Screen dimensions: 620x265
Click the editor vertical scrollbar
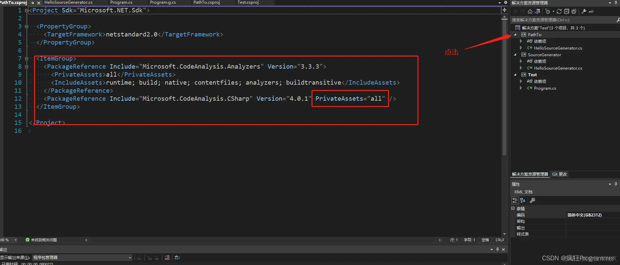(x=504, y=87)
